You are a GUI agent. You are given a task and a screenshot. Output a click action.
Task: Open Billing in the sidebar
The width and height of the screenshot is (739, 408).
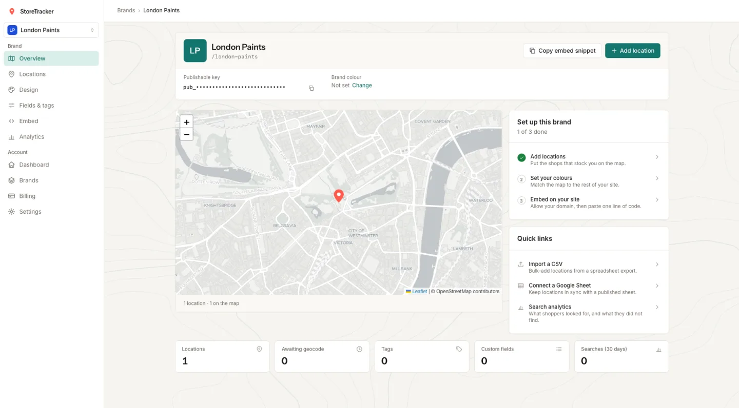pos(51,196)
